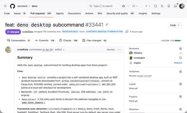Open the denoland owner link
The width and height of the screenshot is (187, 113).
click(22, 6)
